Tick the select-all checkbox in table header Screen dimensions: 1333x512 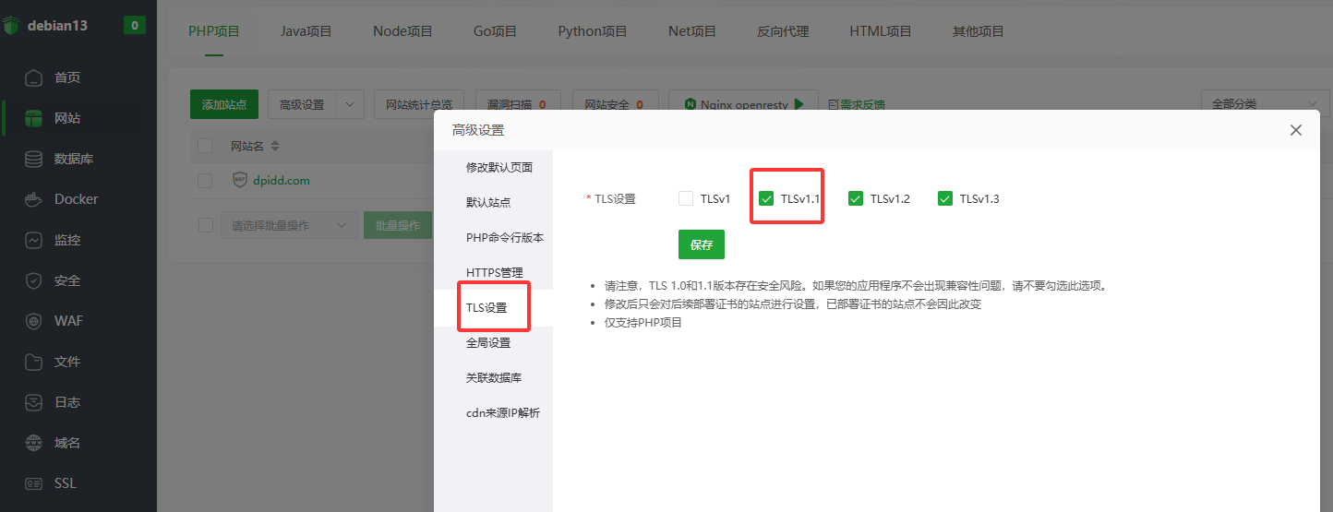click(205, 146)
